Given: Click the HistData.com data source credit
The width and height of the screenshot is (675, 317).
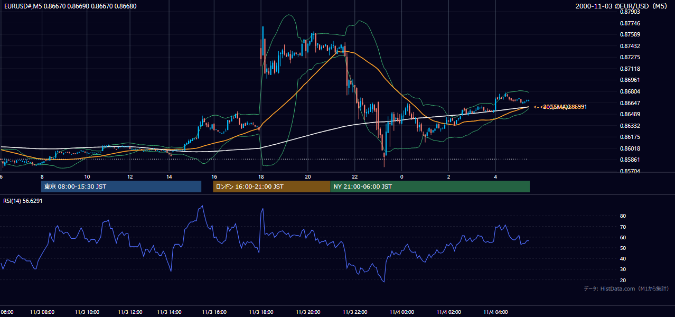Looking at the screenshot, I should tap(626, 288).
